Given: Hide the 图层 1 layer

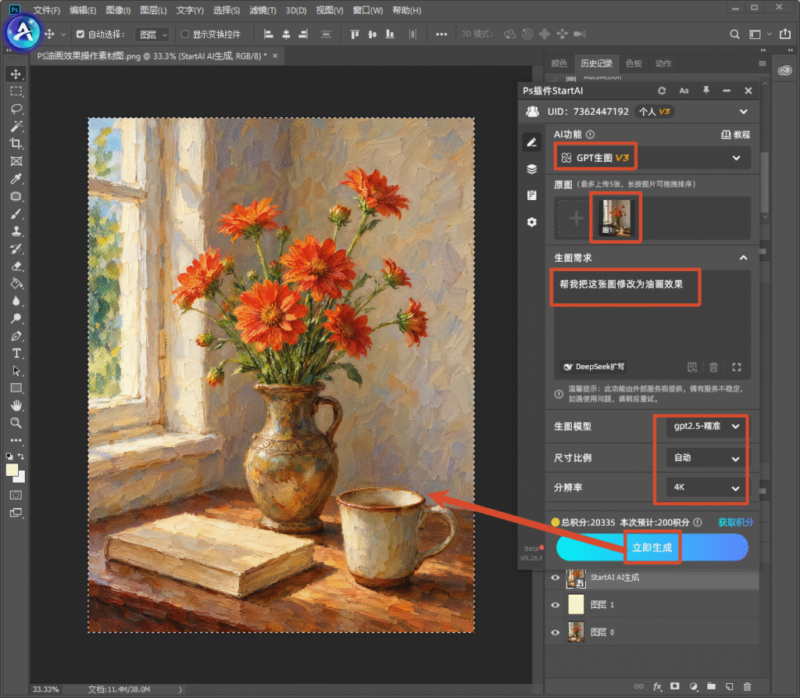Looking at the screenshot, I should point(555,605).
